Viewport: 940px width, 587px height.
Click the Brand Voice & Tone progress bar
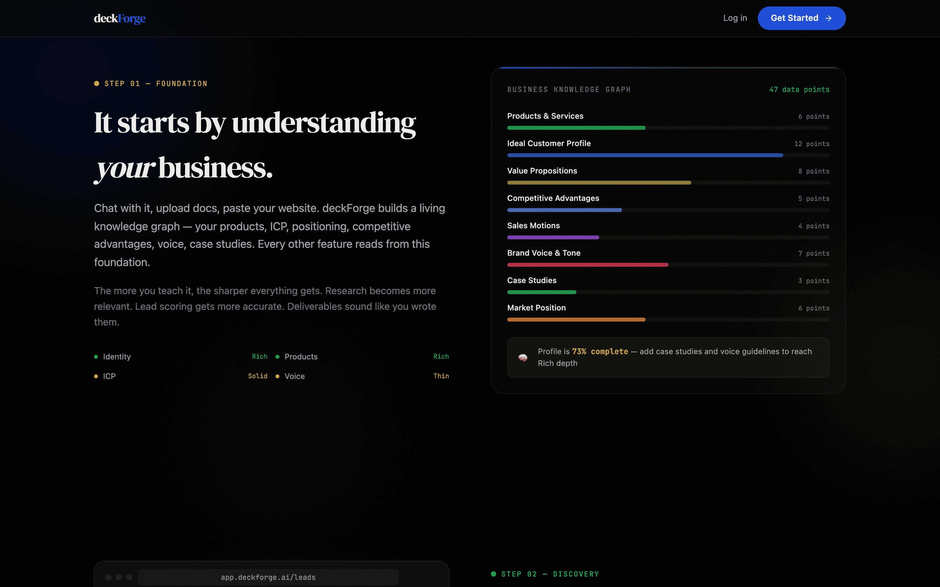[668, 265]
